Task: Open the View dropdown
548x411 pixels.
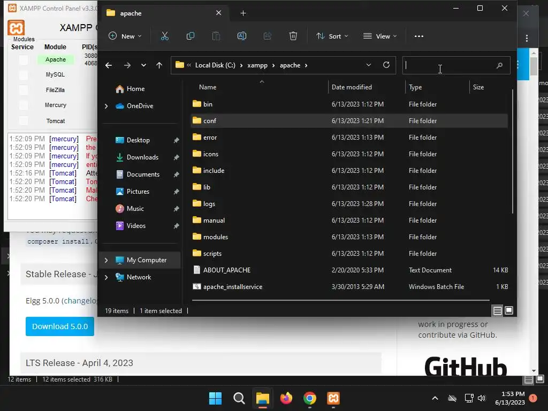Action: point(380,36)
